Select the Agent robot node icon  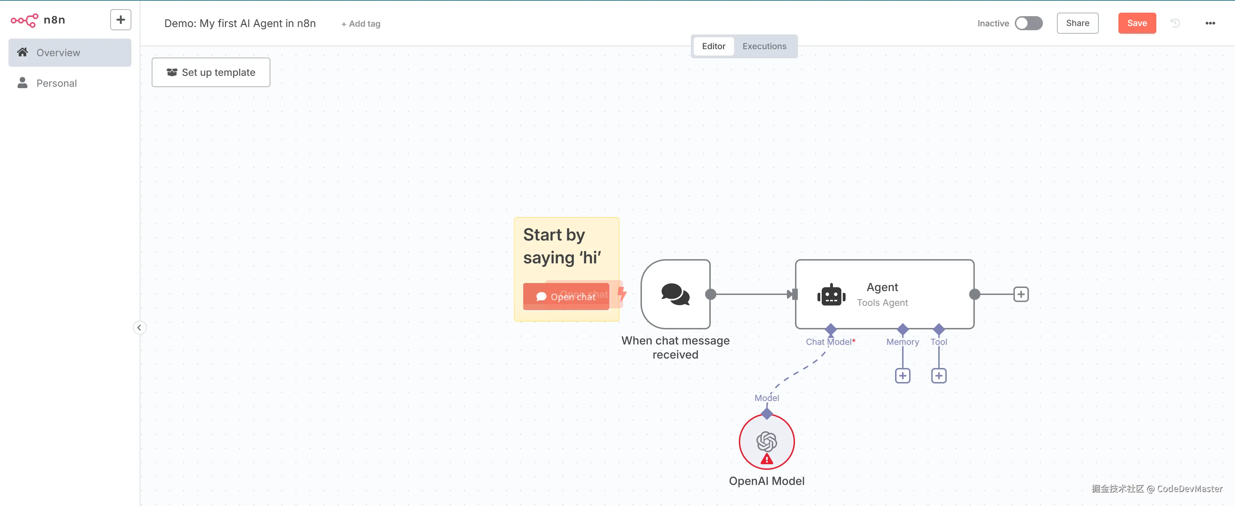(831, 295)
